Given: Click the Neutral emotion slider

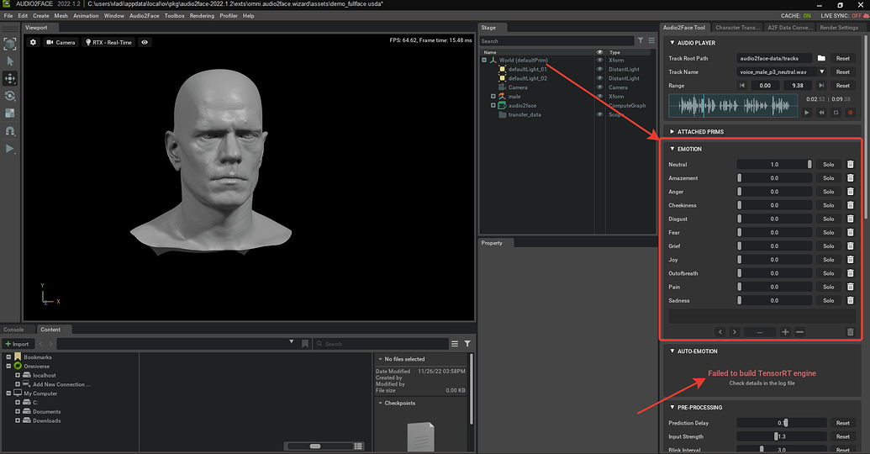Looking at the screenshot, I should pyautogui.click(x=774, y=165).
